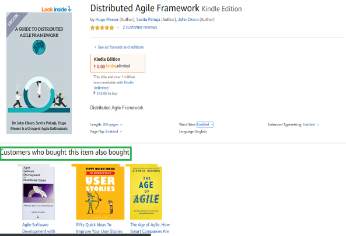Expand the Length 208 pages dropdown
This screenshot has height=236, width=346.
pos(112,124)
